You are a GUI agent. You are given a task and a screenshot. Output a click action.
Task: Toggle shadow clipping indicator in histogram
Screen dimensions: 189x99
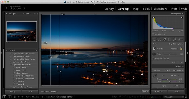tap(154, 18)
